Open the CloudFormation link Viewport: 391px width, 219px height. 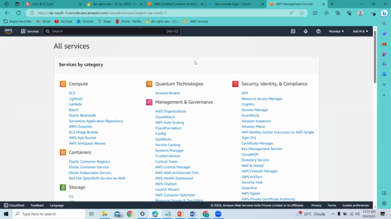pos(169,128)
